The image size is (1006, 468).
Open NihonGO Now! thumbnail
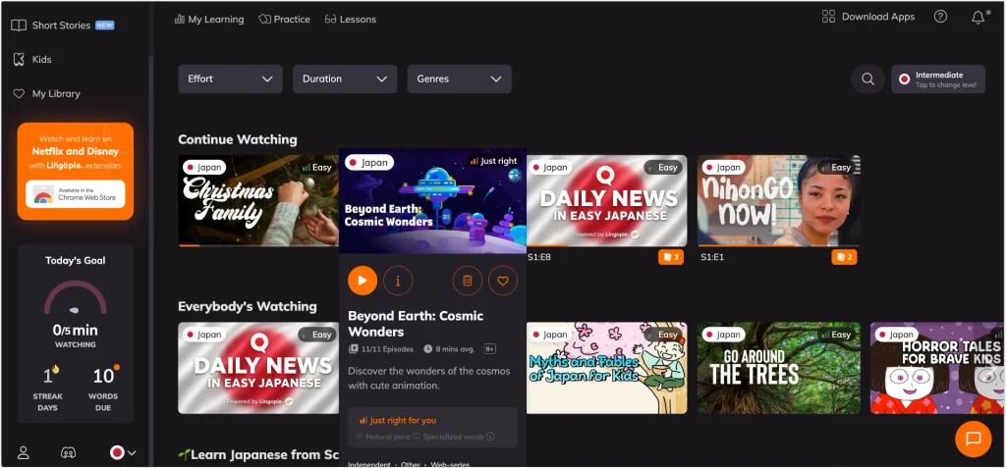coord(779,201)
